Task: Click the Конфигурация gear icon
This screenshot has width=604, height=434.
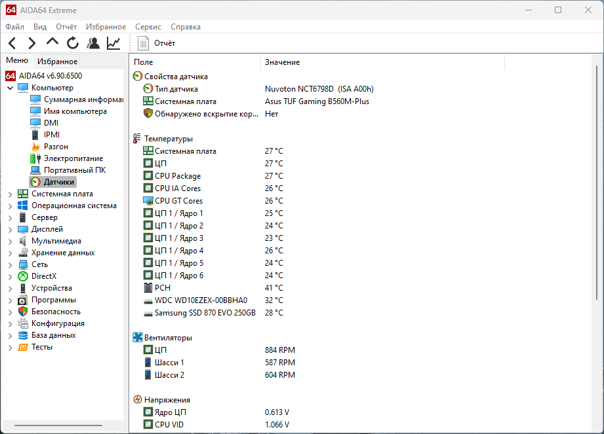Action: coord(23,323)
